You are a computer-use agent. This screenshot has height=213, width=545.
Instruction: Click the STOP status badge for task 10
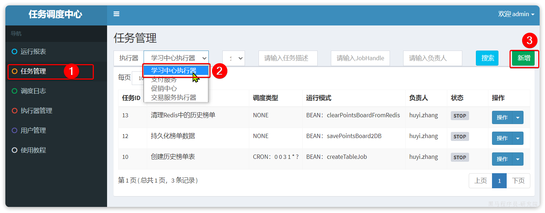pyautogui.click(x=460, y=157)
